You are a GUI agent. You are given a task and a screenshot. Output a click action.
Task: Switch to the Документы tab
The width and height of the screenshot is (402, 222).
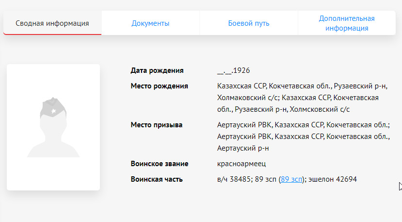[150, 23]
